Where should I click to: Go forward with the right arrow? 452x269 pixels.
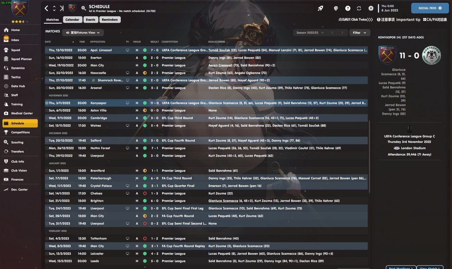[x=62, y=8]
